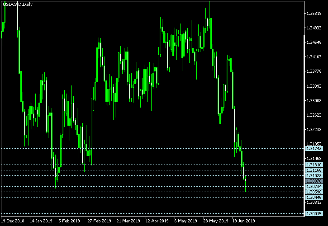328x226 pixels.
Task: Click the 1.33778 price scale value
Action: (314, 71)
